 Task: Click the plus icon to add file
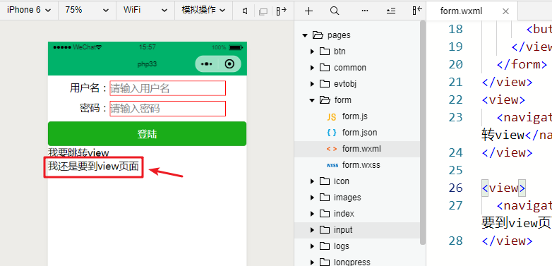[x=308, y=11]
